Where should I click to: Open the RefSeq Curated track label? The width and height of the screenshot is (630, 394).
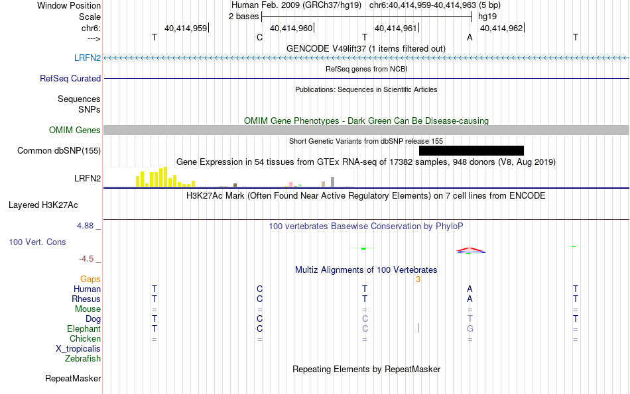(x=70, y=78)
